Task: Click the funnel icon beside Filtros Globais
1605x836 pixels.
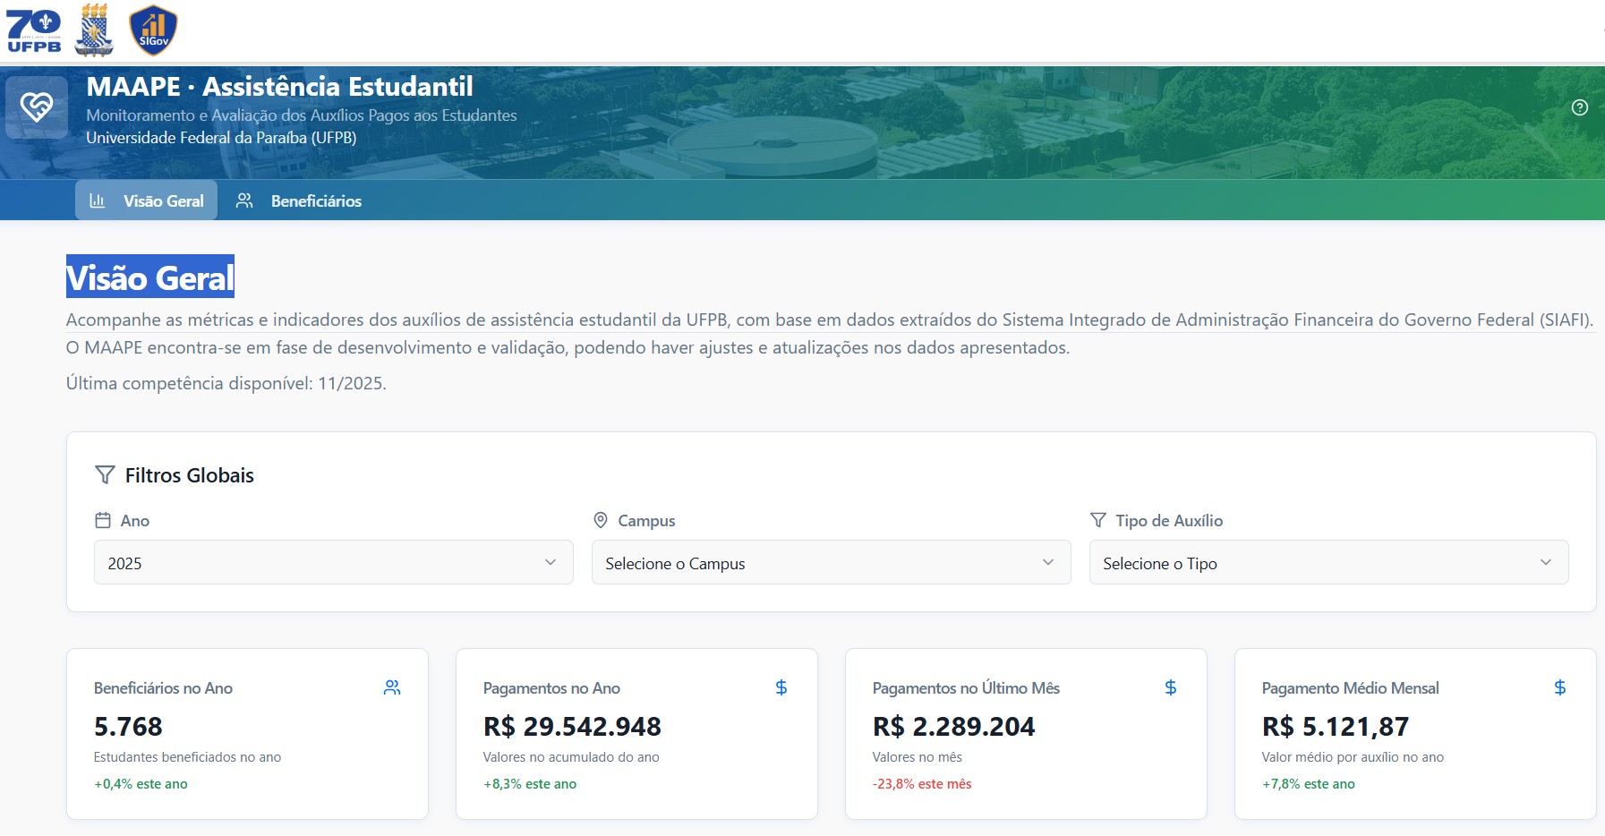Action: (x=105, y=475)
